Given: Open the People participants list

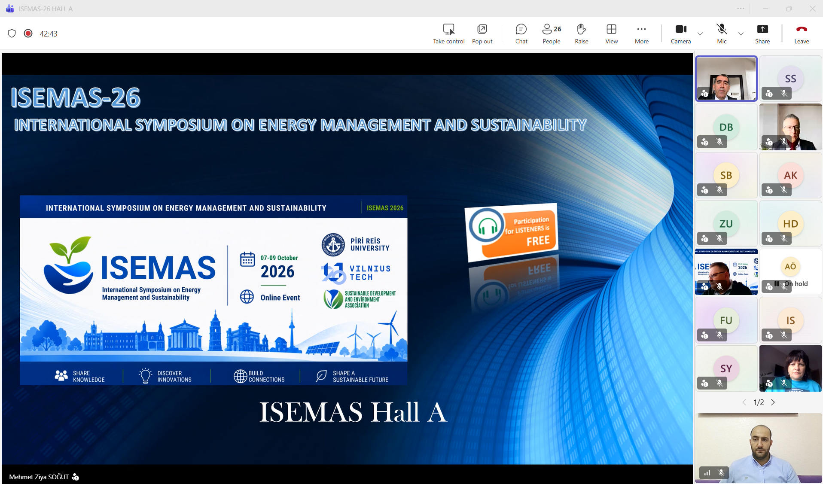Looking at the screenshot, I should click(x=552, y=33).
